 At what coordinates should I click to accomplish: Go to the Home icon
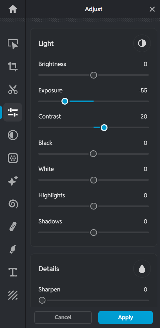click(13, 9)
